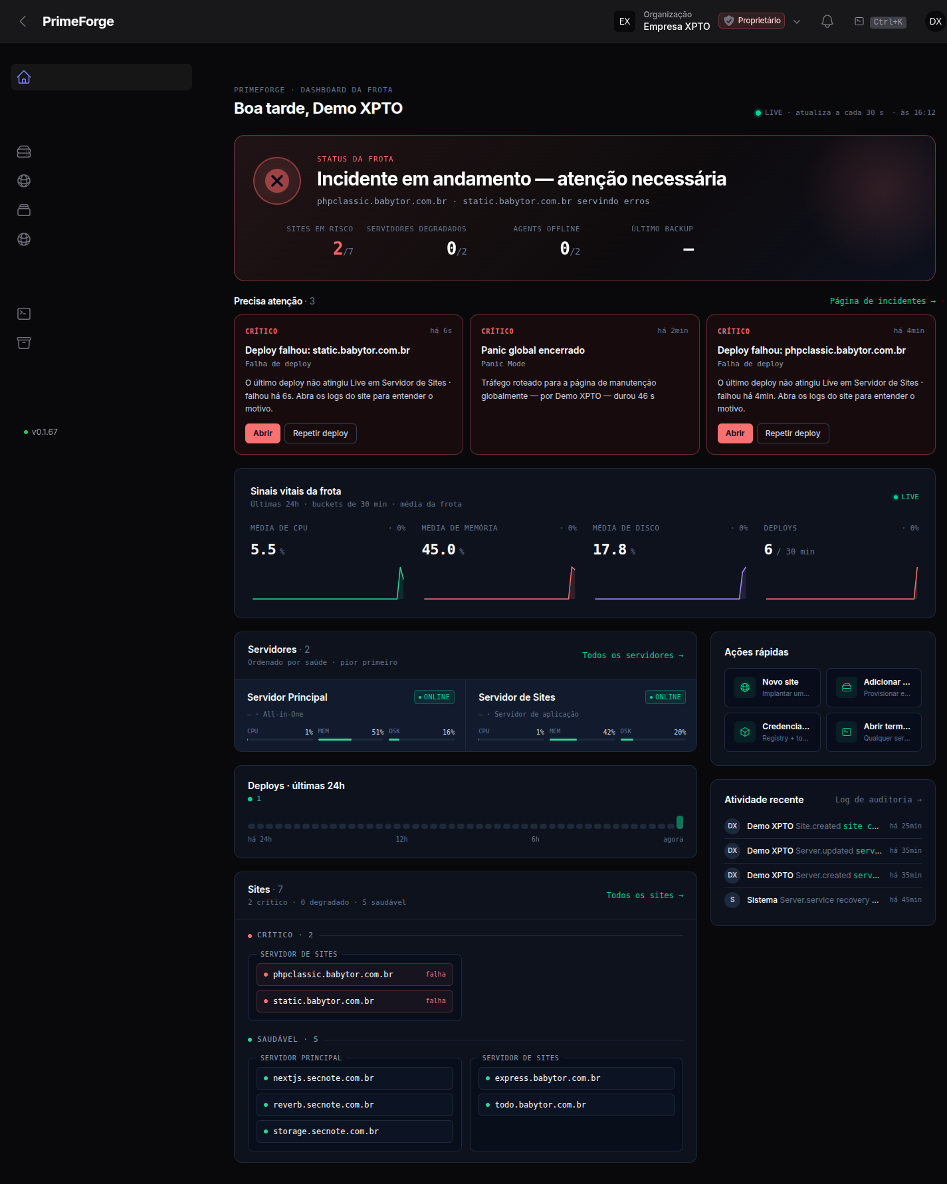Click DX avatar in Server.created activity row
947x1184 pixels.
pos(732,876)
